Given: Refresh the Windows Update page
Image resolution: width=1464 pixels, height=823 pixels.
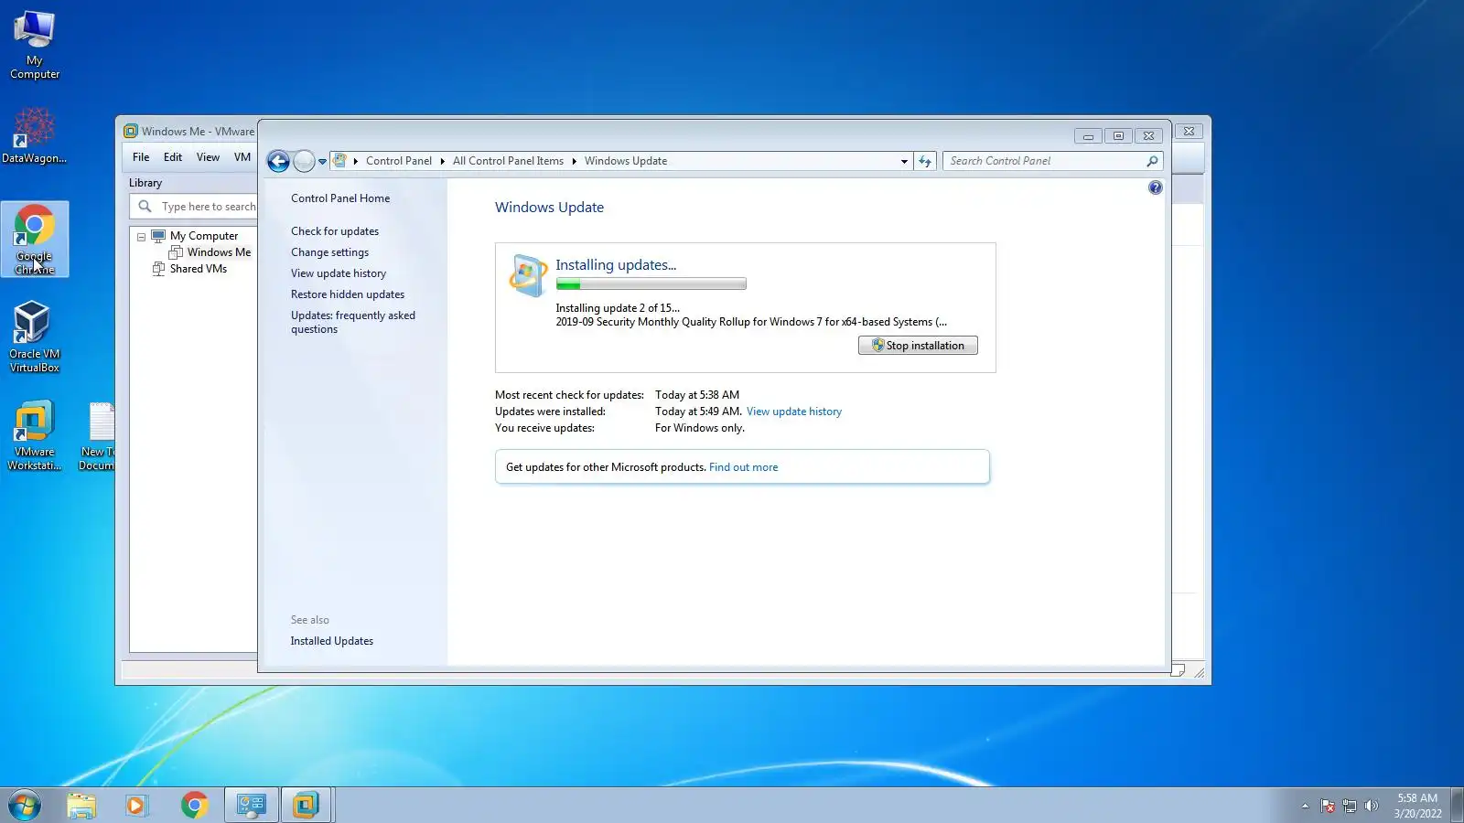Looking at the screenshot, I should [925, 161].
